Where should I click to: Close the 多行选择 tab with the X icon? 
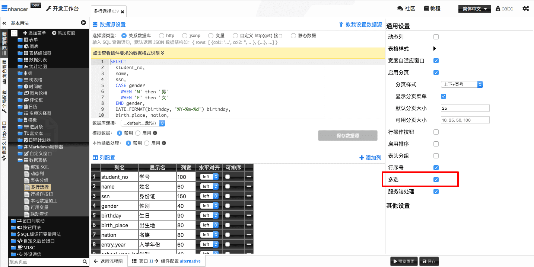[x=123, y=12]
